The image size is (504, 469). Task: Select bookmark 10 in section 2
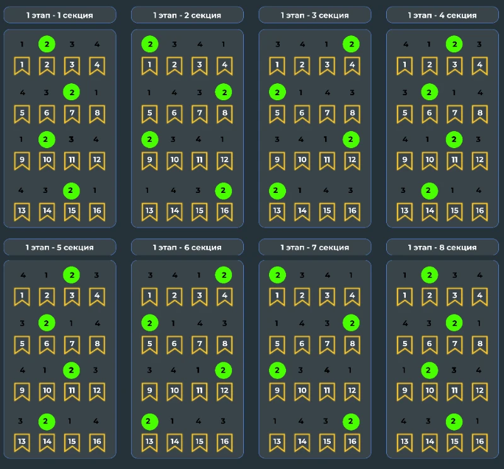point(175,161)
